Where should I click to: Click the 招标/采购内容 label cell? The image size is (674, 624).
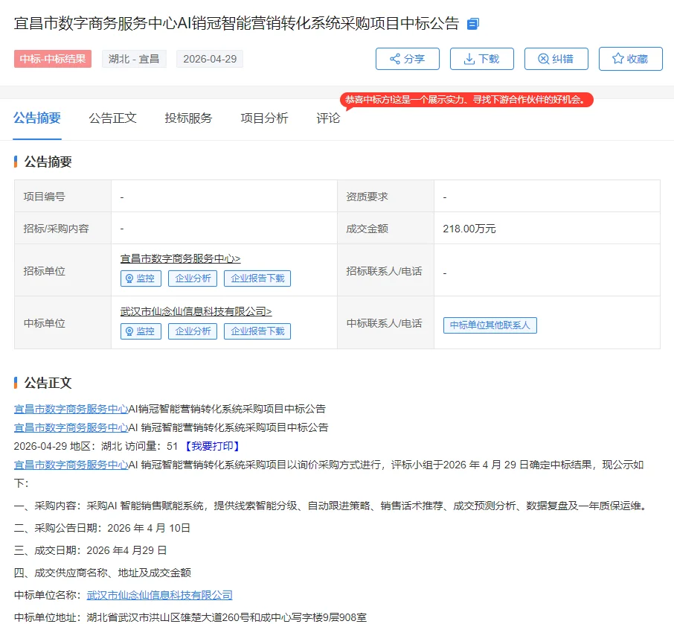(x=62, y=229)
